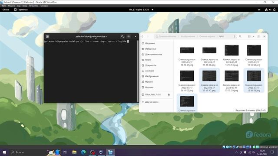The image size is (278, 156).
Task: Click Домашняя папка in path bar
Action: [166, 36]
